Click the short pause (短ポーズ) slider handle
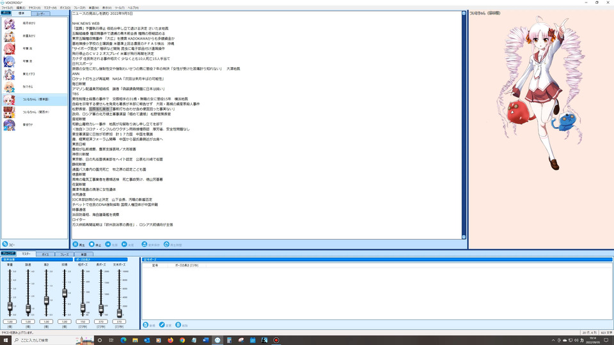614x345 pixels. point(83,308)
